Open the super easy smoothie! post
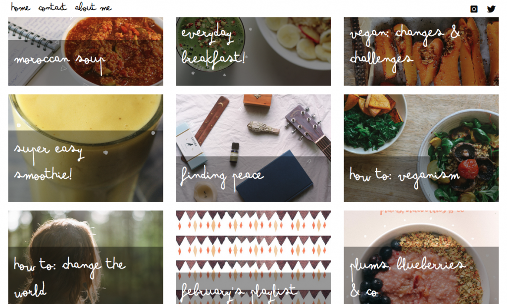 tap(86, 148)
